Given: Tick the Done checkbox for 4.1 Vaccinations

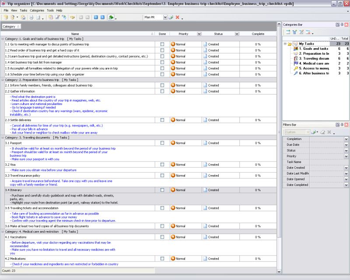Looking at the screenshot, I should (x=162, y=237).
